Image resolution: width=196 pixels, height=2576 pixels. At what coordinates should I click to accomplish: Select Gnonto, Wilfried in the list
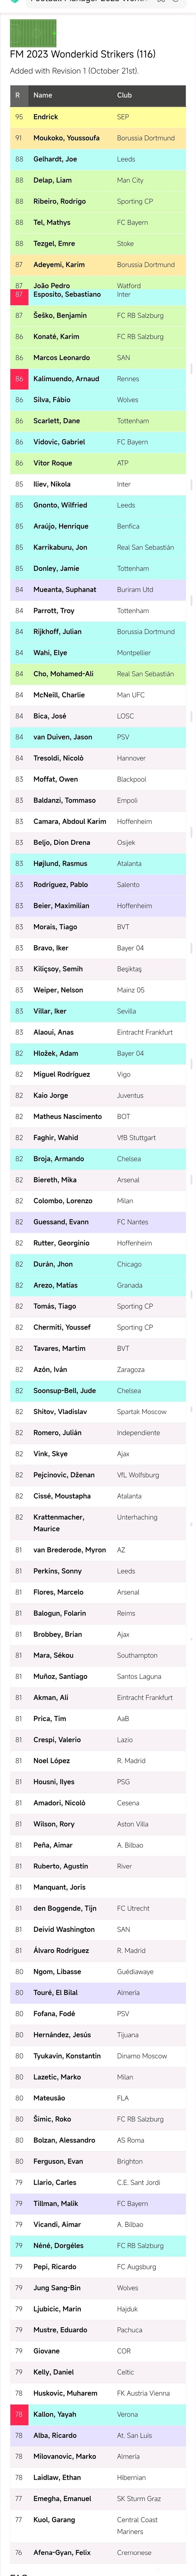tap(60, 505)
